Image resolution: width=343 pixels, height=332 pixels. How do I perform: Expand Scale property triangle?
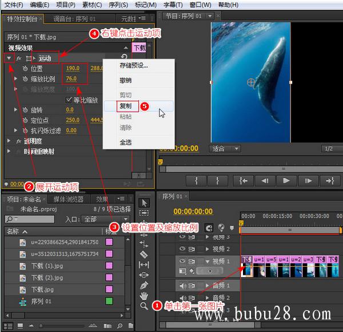[x=15, y=78]
